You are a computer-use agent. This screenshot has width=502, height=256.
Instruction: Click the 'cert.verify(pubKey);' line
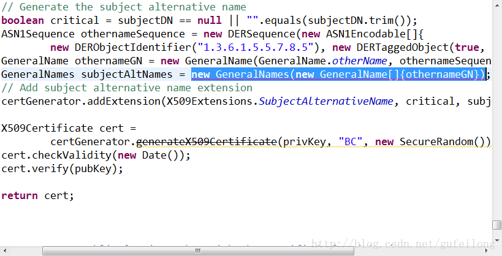click(62, 168)
